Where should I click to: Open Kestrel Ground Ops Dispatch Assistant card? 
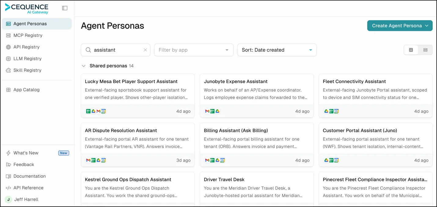[x=138, y=189]
